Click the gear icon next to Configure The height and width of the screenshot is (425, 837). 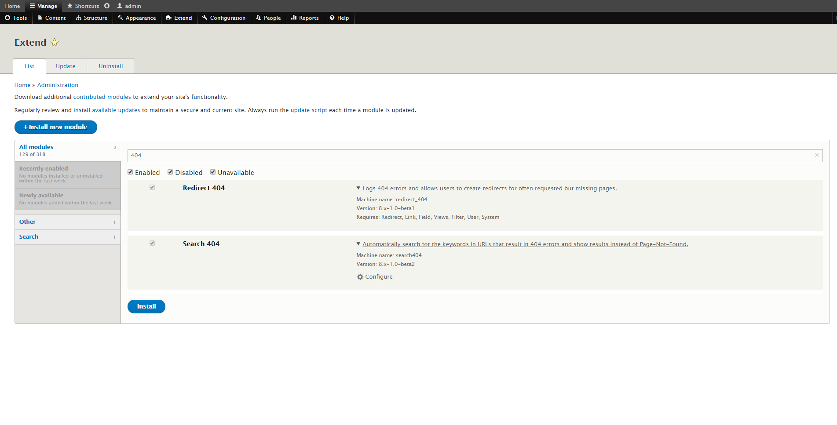360,277
